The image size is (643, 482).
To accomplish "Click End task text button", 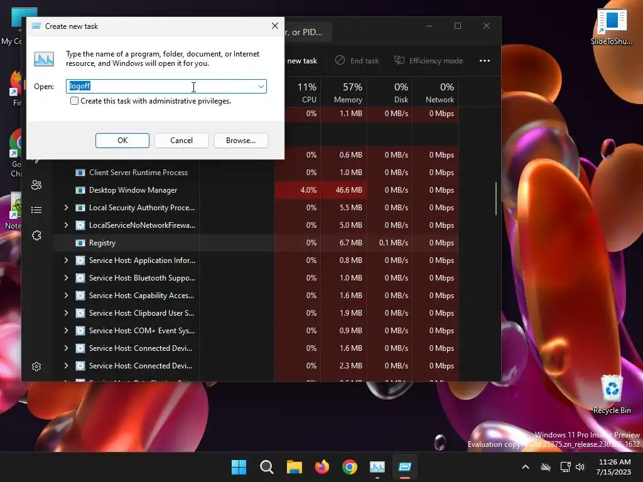I will [x=364, y=61].
